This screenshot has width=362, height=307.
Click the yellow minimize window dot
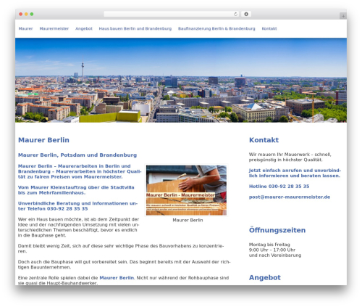pyautogui.click(x=26, y=14)
